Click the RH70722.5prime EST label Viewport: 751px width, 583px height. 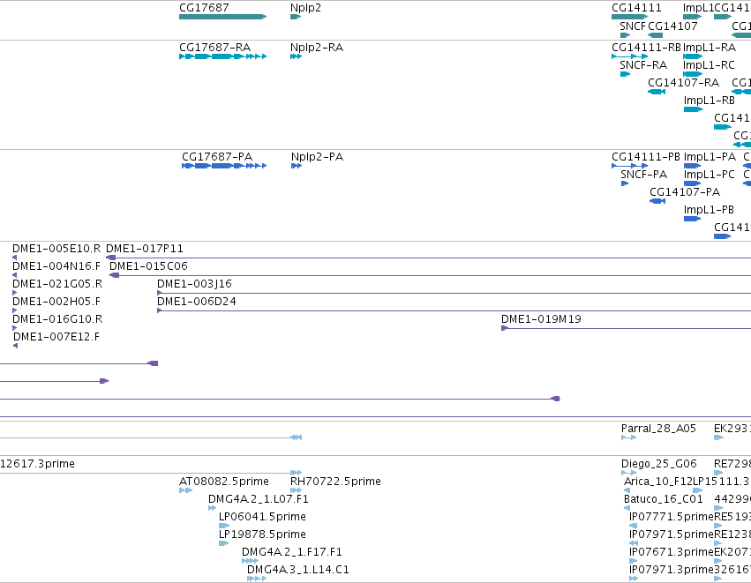(x=335, y=482)
